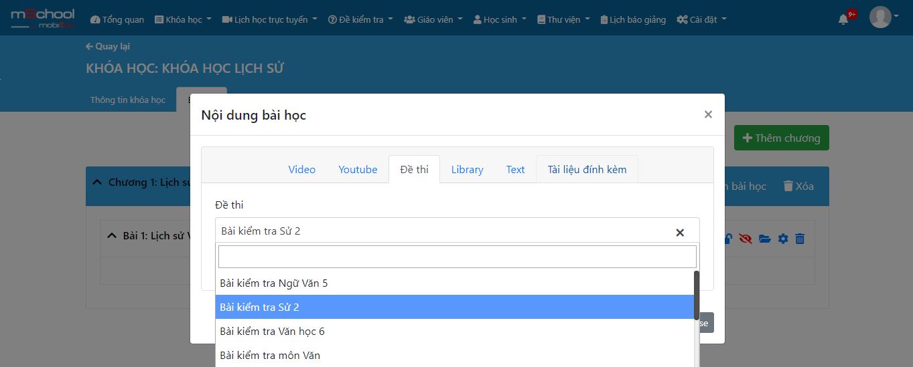Open Tổng quan dashboard in navbar
913x367 pixels.
point(117,19)
